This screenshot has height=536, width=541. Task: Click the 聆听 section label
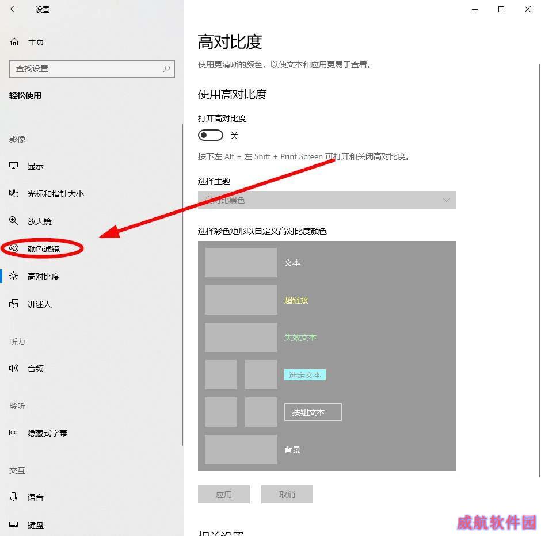point(17,406)
